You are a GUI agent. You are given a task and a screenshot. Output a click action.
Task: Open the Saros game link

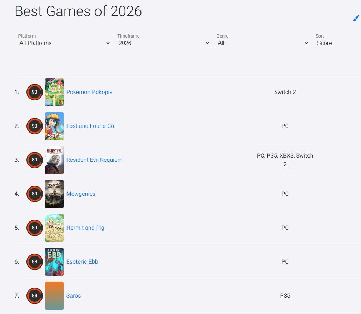click(x=73, y=295)
